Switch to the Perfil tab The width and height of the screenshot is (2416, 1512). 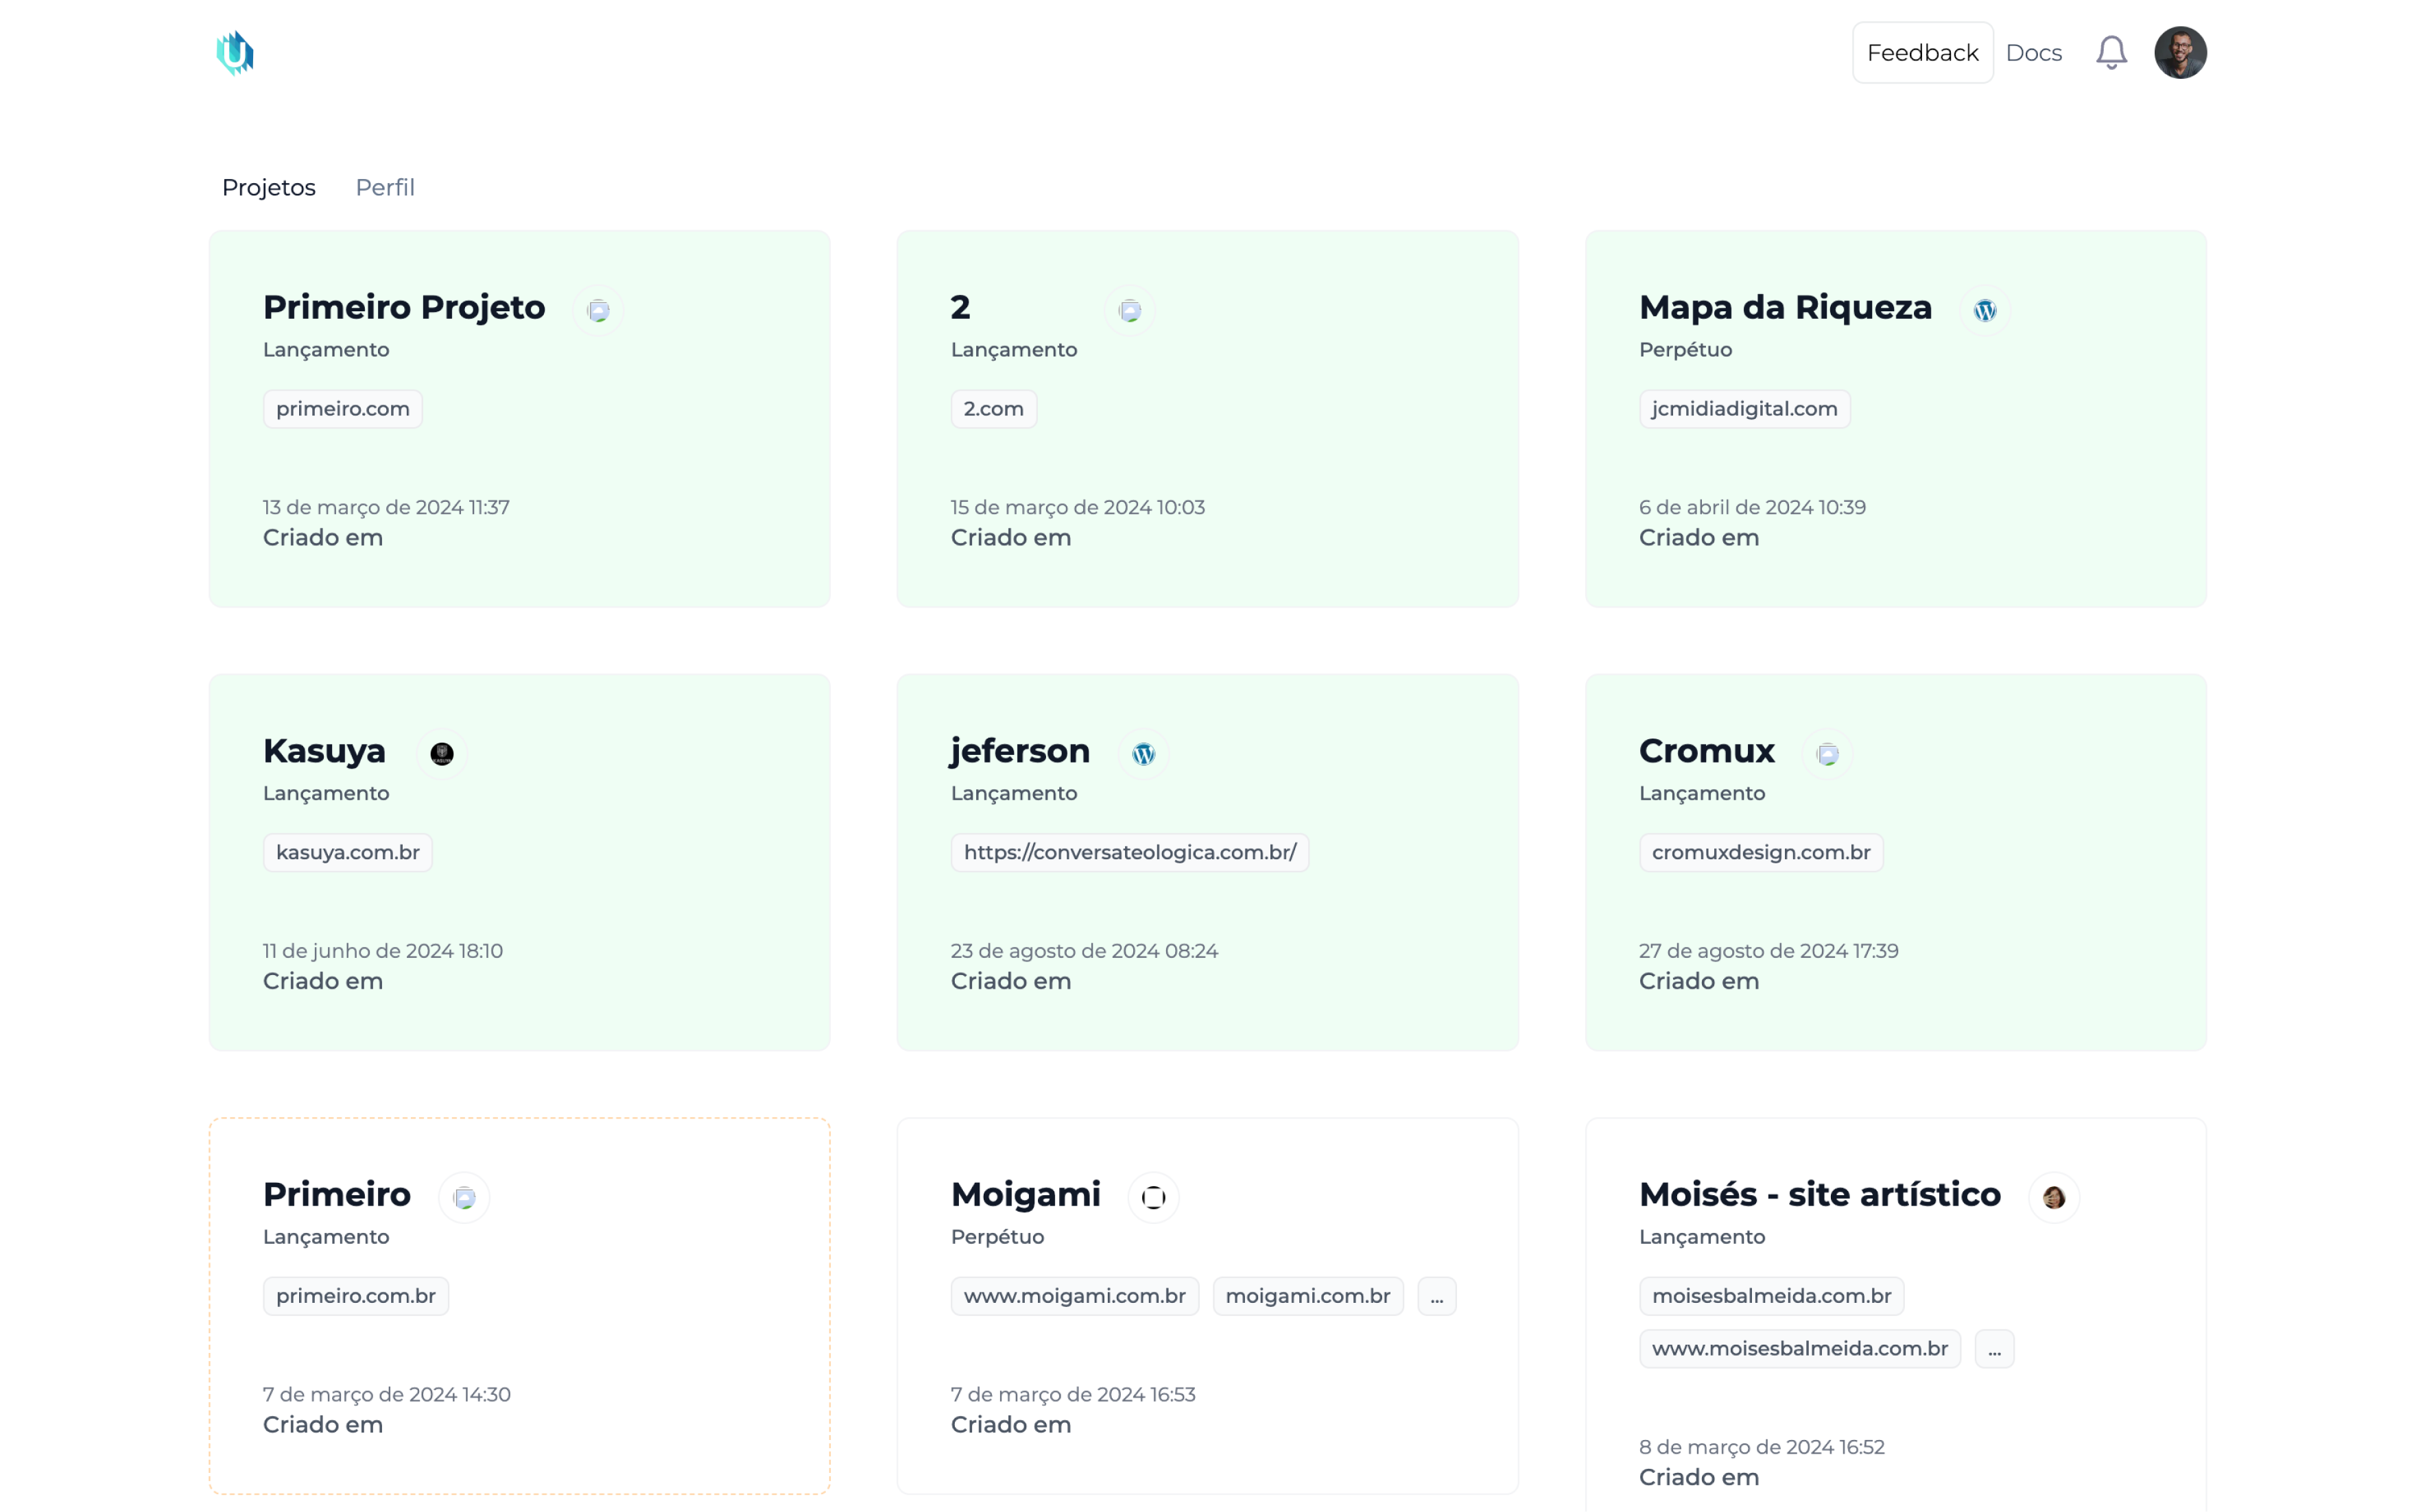[x=385, y=187]
